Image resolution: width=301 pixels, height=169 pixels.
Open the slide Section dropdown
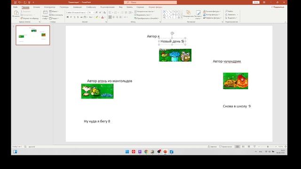click(x=54, y=18)
